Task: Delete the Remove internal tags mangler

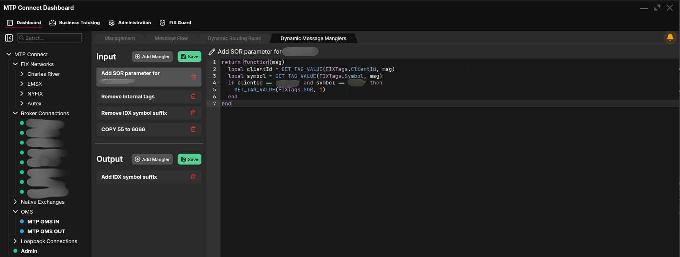Action: click(193, 97)
